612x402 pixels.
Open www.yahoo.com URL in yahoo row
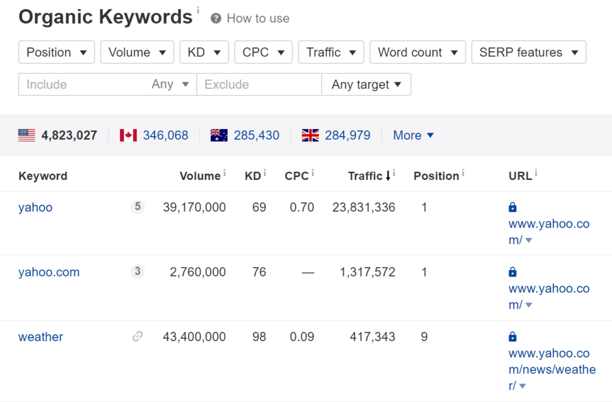[549, 232]
